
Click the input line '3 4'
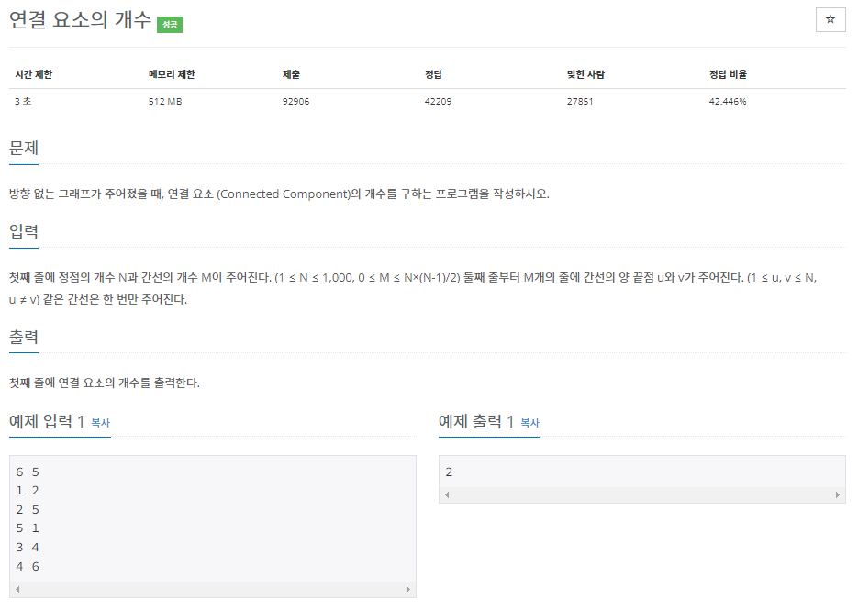pos(28,548)
